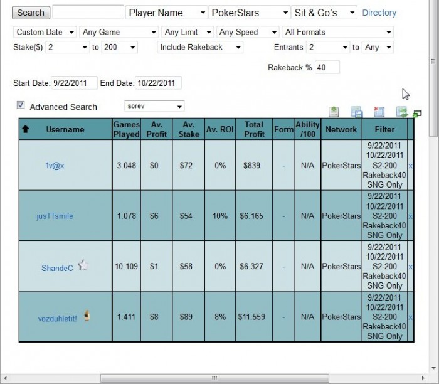This screenshot has width=439, height=384.
Task: Open the Include Rakeback dropdown
Action: [x=200, y=47]
